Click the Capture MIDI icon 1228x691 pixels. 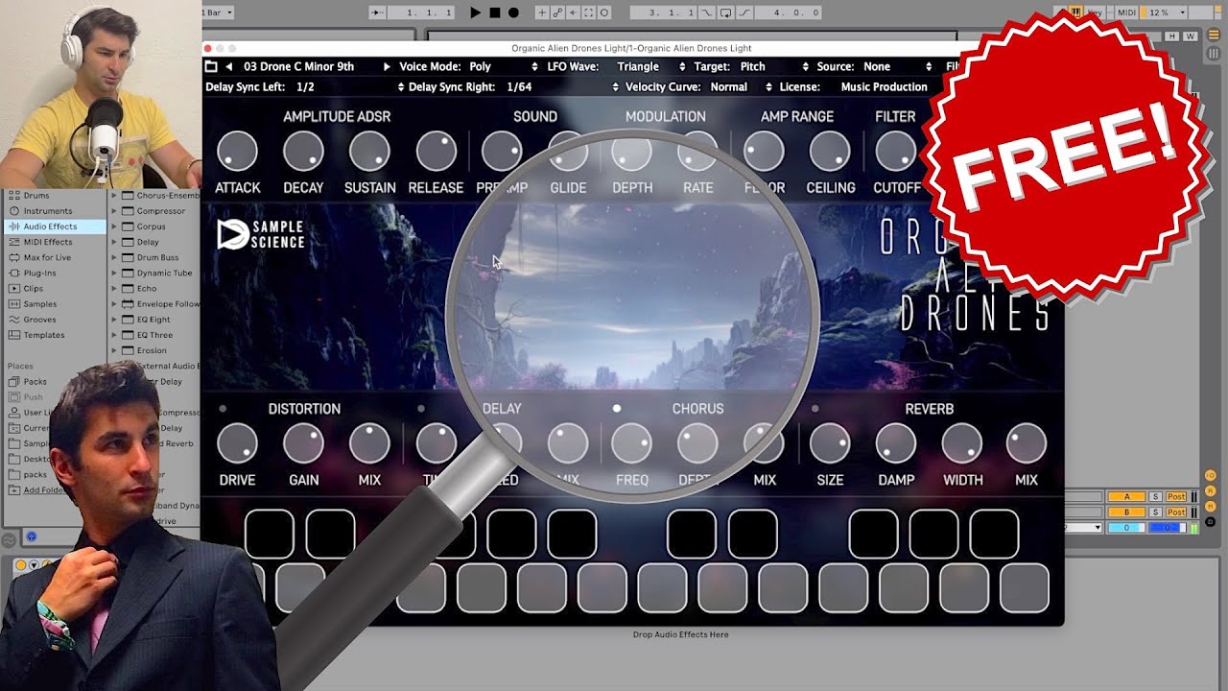pos(588,12)
